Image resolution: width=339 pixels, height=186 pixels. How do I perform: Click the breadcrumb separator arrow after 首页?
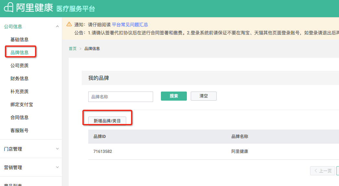pos(80,49)
